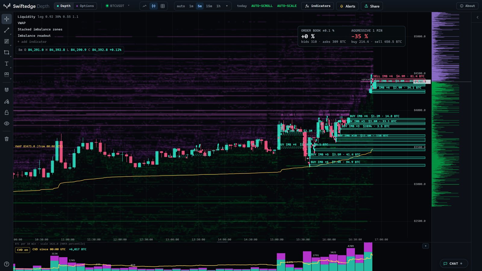Select the text annotation tool
This screenshot has height=271, width=482.
click(7, 64)
